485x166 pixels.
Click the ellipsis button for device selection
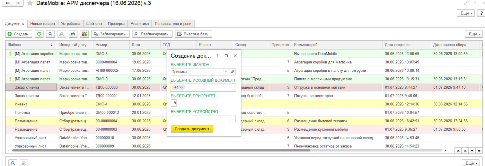(x=232, y=119)
